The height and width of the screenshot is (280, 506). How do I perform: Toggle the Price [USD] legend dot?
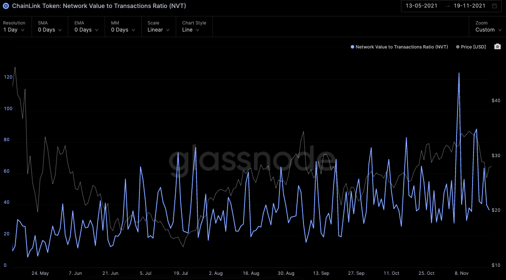pos(457,47)
